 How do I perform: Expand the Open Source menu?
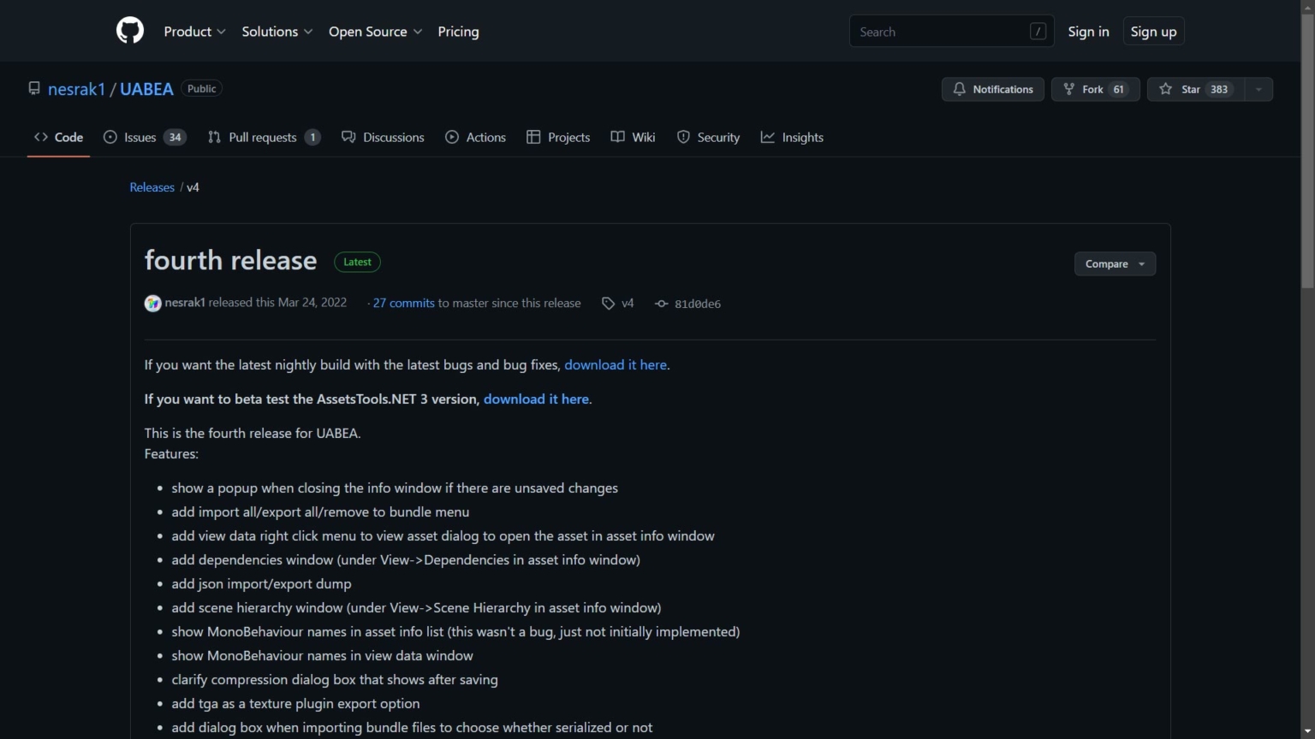375,32
